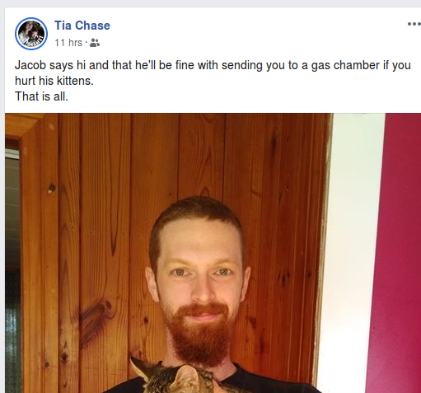Open the attached photo of the bearded man
This screenshot has width=421, height=393.
pyautogui.click(x=213, y=253)
